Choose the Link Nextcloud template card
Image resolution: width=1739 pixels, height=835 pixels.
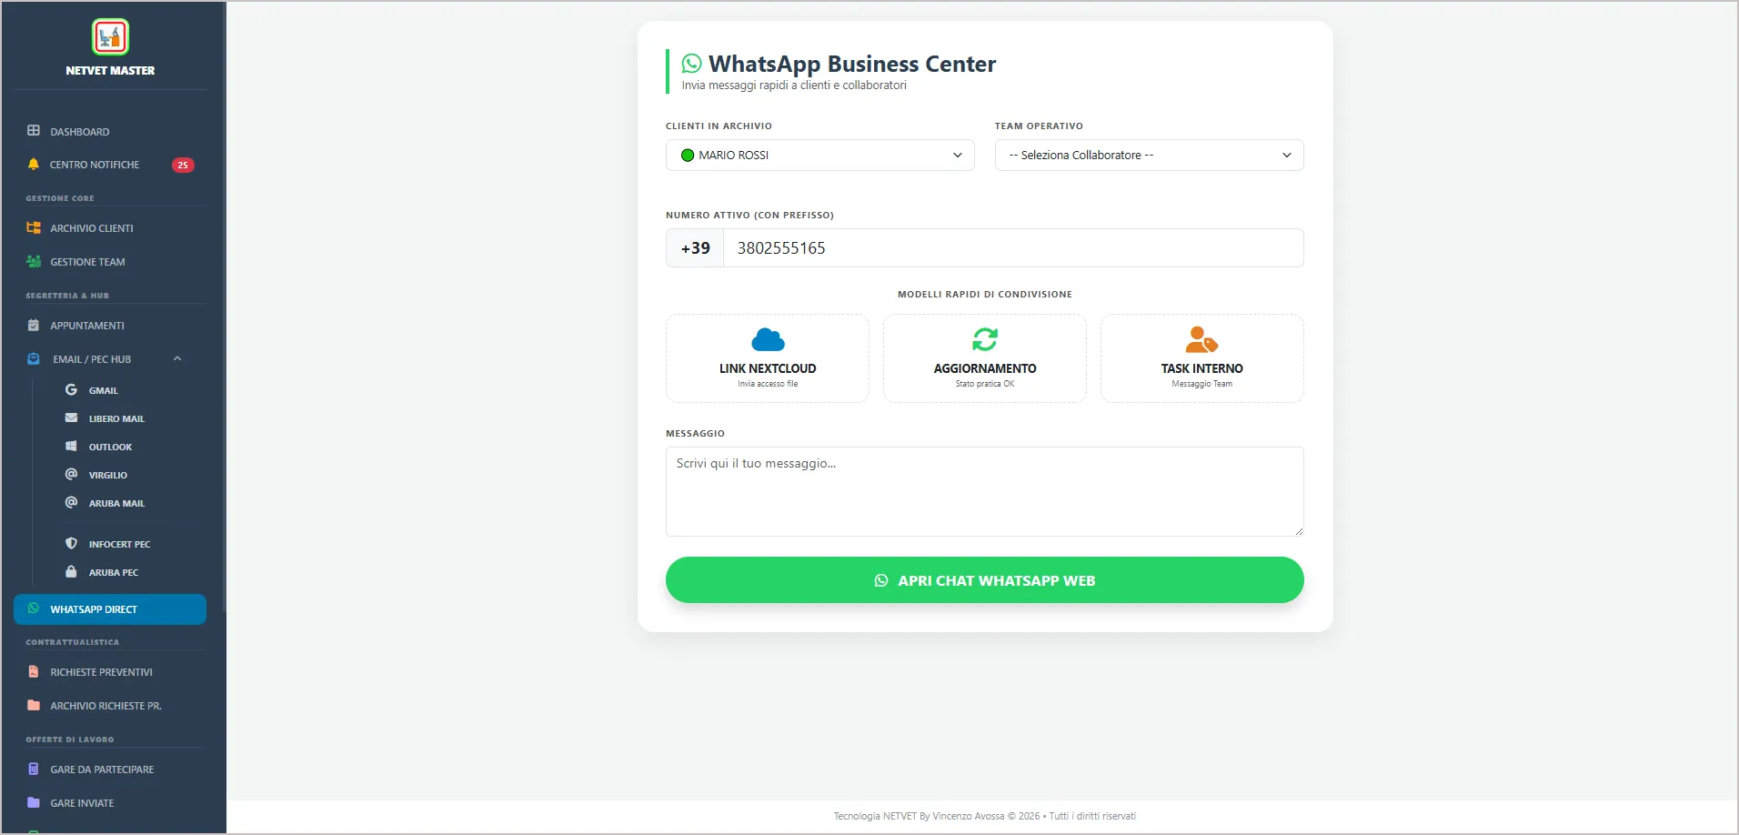tap(768, 358)
